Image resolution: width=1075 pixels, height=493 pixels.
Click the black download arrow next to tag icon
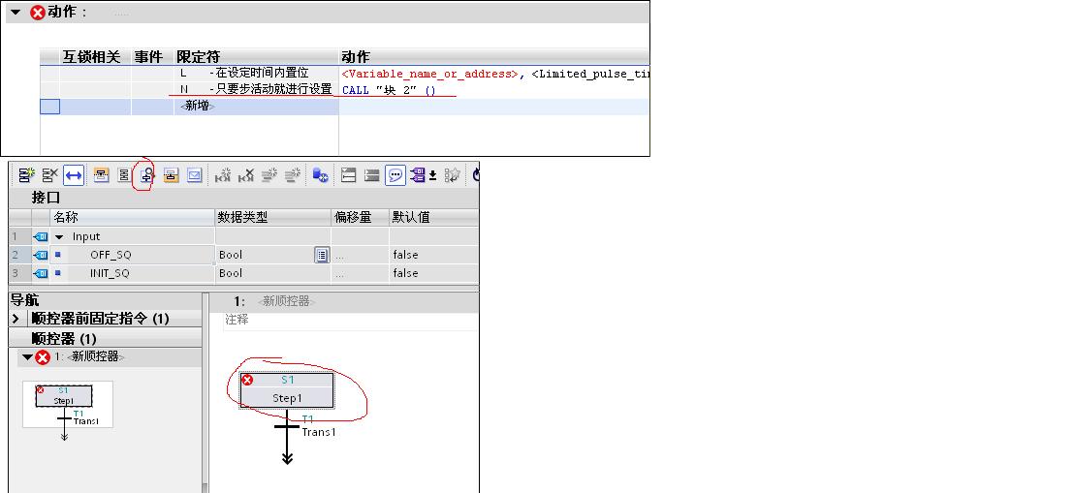pos(432,176)
